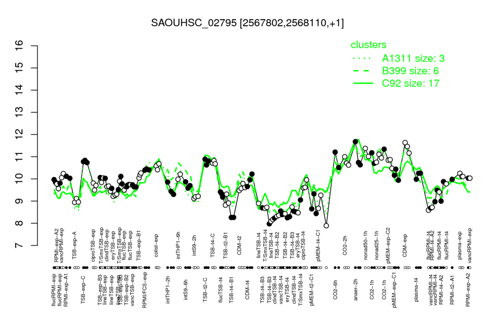The image size is (499, 312).
Task: Click the 'CDM-t4' axis label
Action: [247, 290]
